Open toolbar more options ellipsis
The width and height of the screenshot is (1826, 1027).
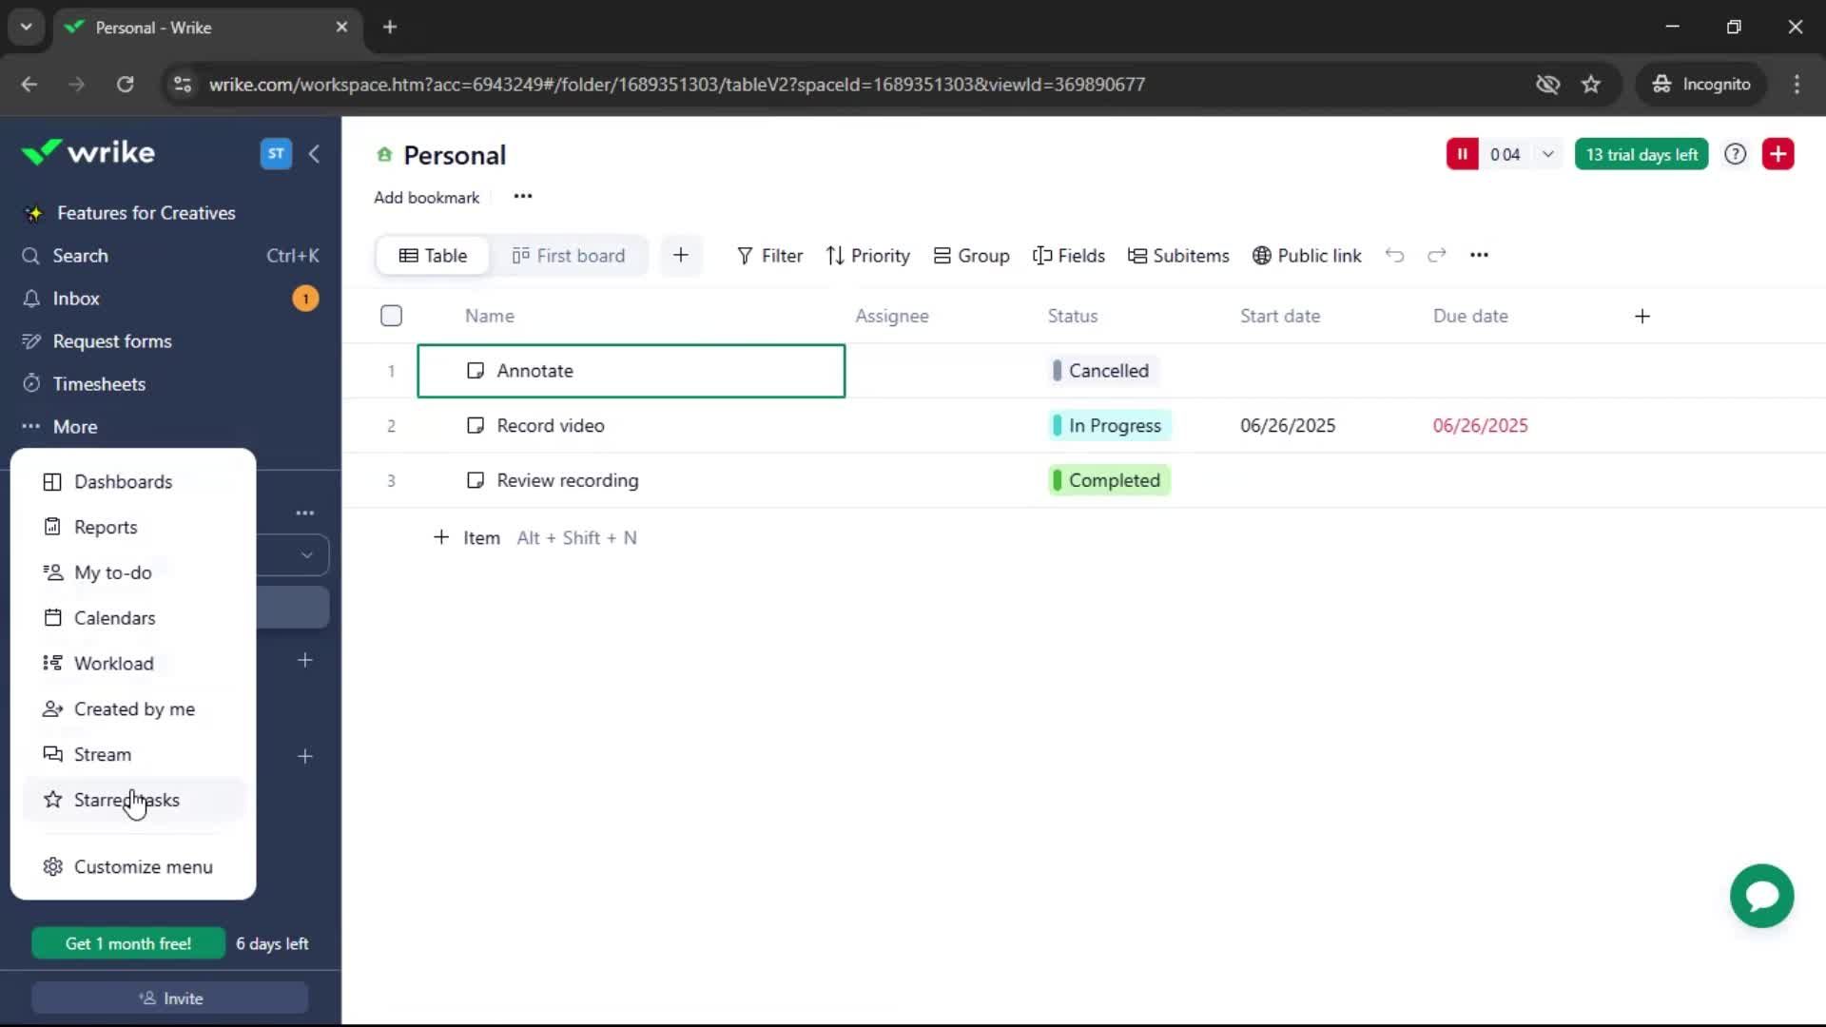1479,255
